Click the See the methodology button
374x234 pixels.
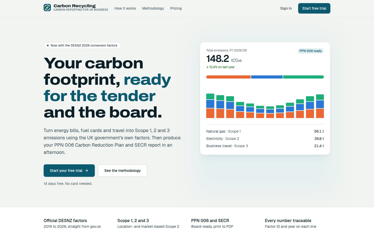[x=123, y=171]
